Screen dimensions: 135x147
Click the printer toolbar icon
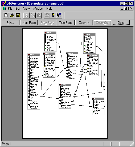(x=47, y=15)
